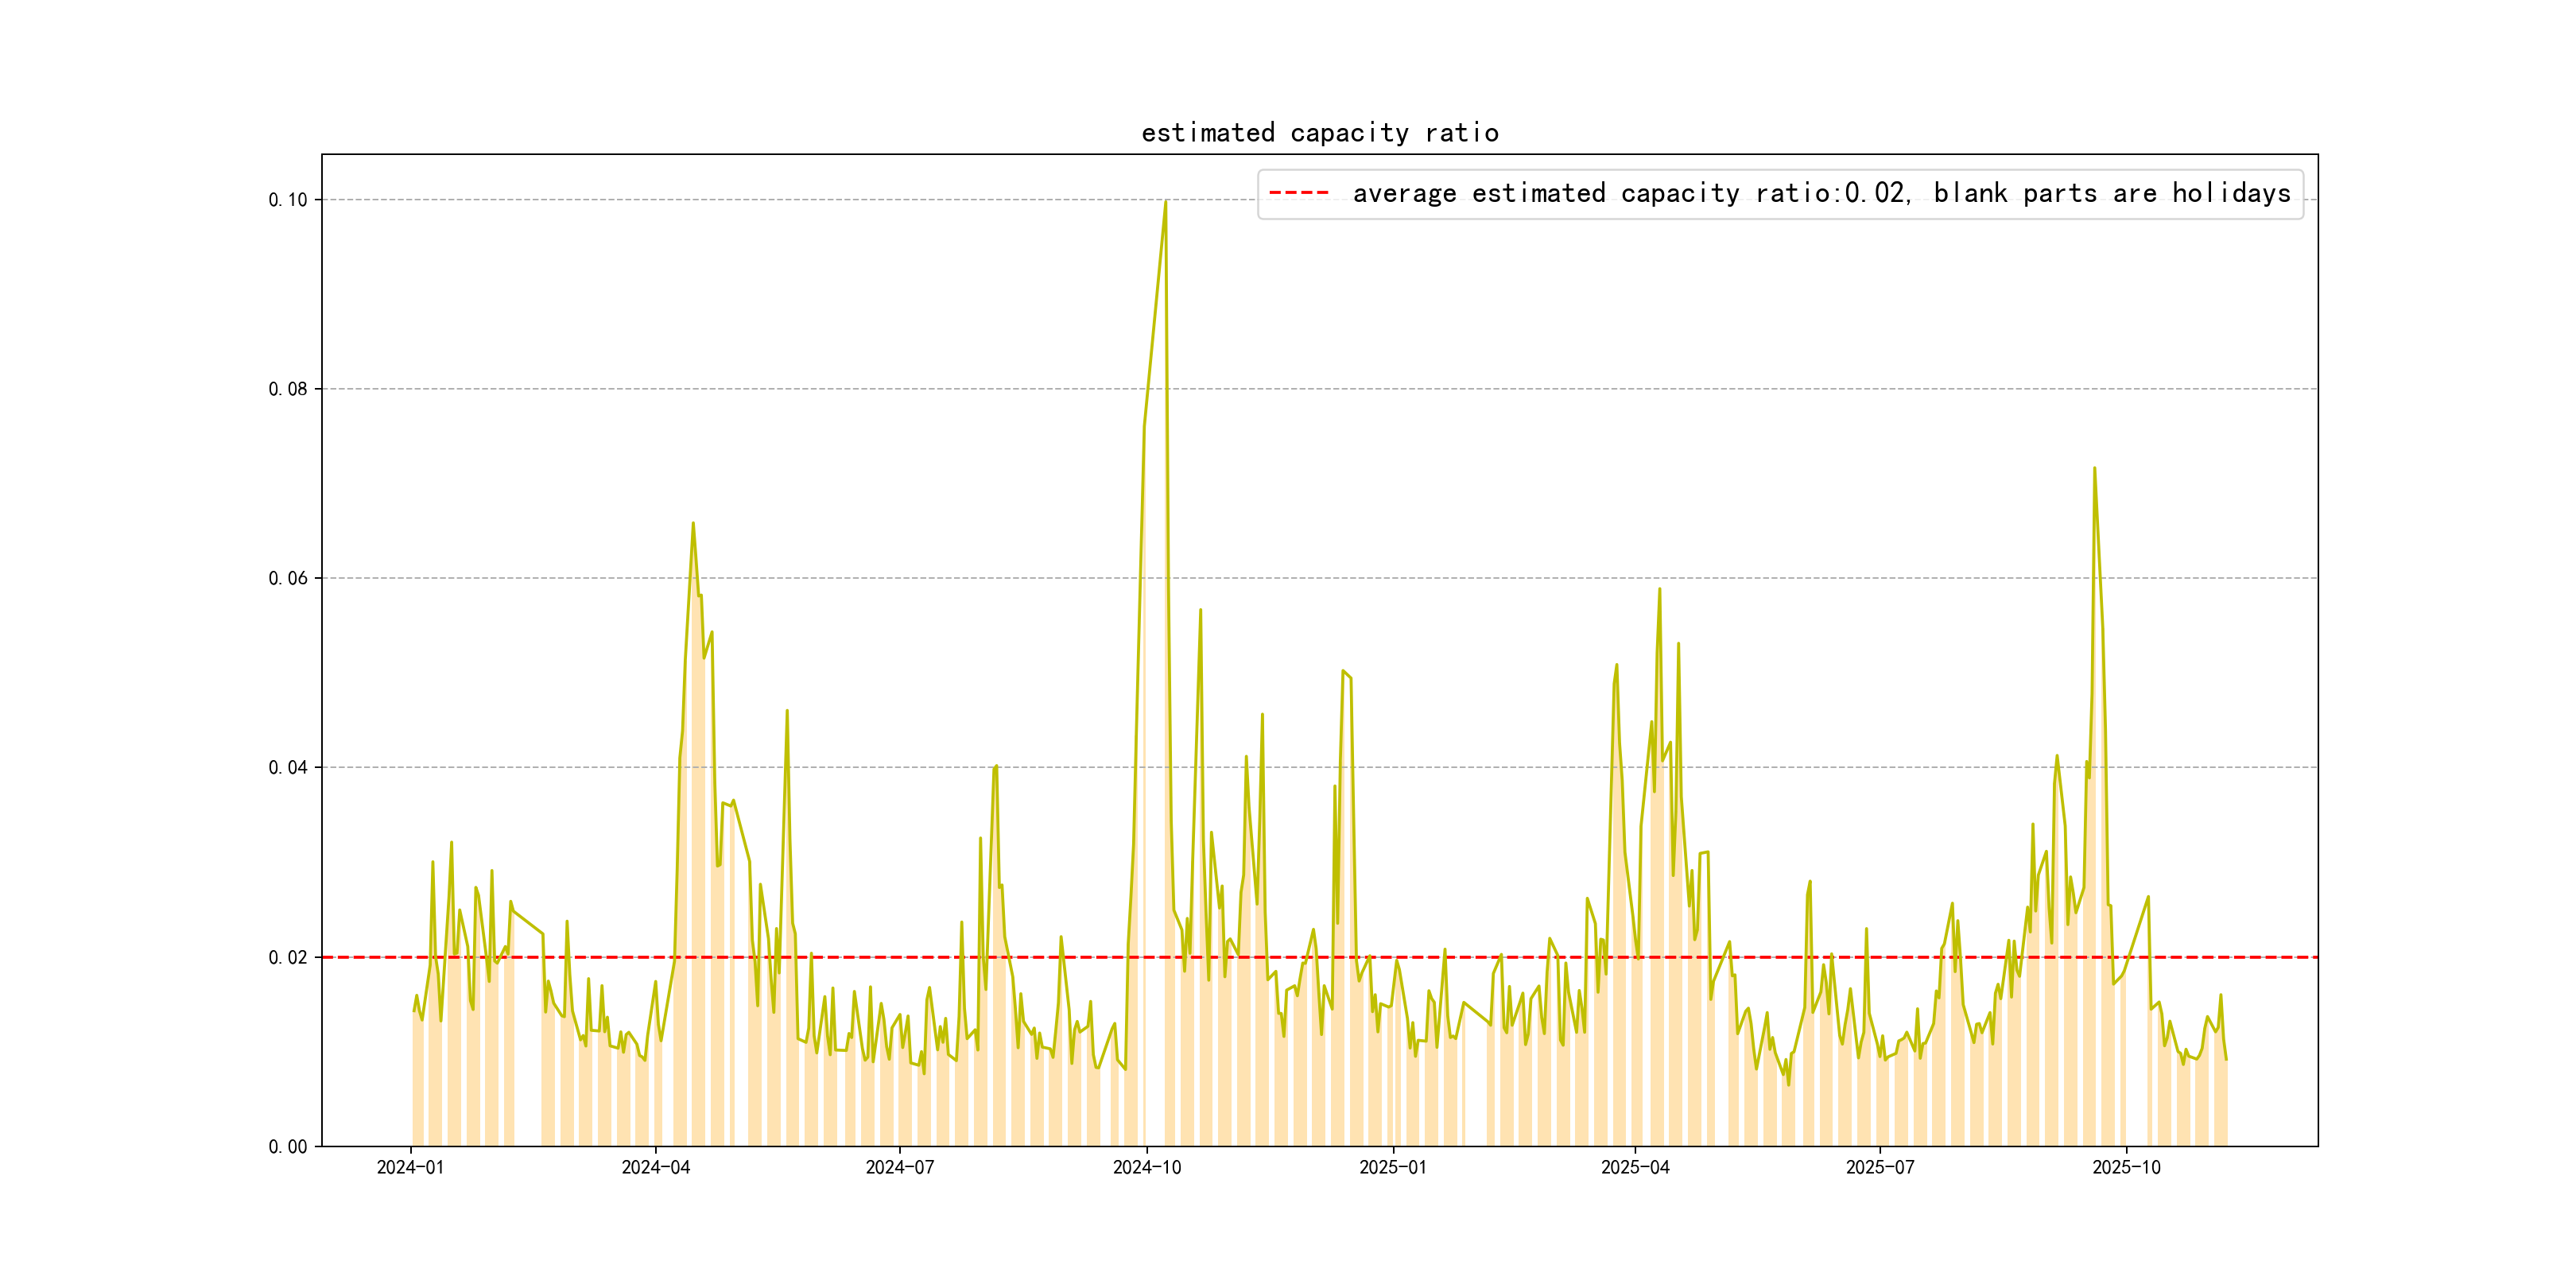Click the 0.02 y-axis tick label
Image resolution: width=2576 pixels, height=1288 pixels.
point(288,957)
